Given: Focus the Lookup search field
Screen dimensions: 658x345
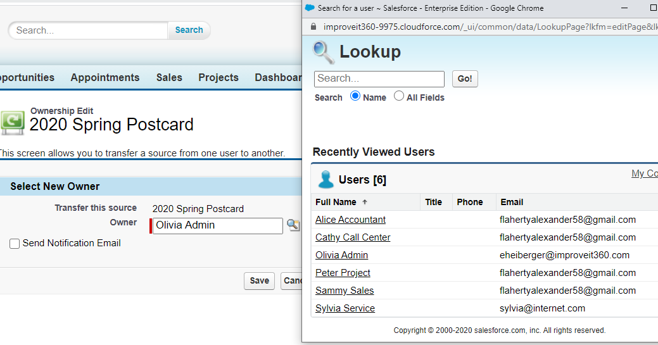Looking at the screenshot, I should [379, 78].
